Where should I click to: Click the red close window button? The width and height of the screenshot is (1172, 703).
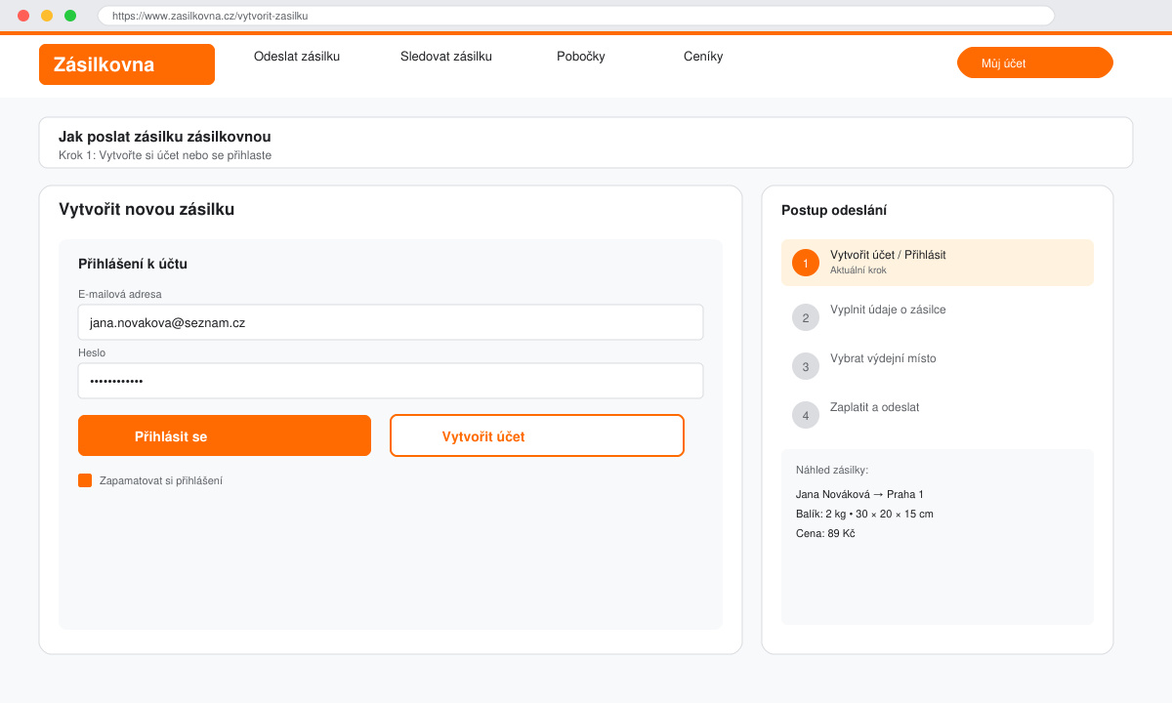[x=23, y=16]
